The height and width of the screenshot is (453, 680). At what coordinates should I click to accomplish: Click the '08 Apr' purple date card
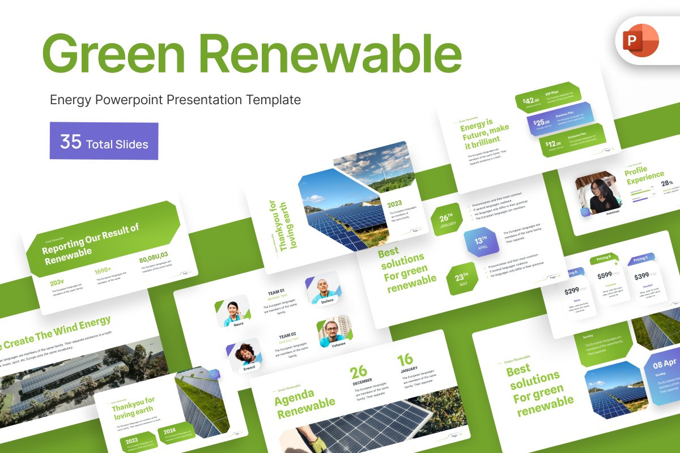point(661,377)
